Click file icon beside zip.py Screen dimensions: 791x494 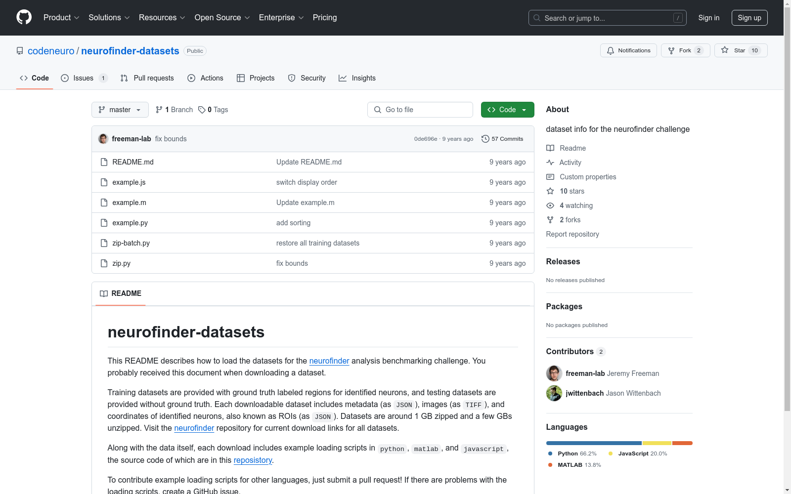tap(104, 263)
